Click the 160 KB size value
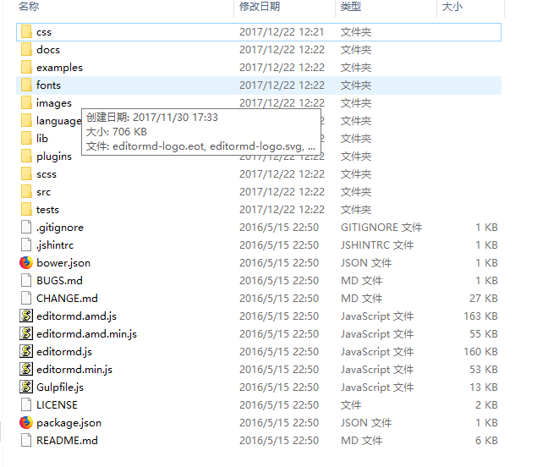The width and height of the screenshot is (559, 467). point(480,352)
